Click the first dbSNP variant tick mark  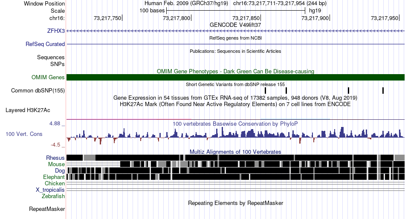[265, 91]
